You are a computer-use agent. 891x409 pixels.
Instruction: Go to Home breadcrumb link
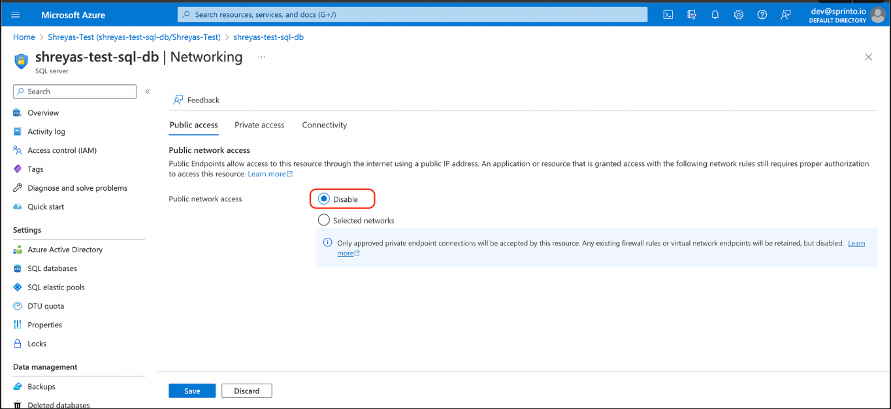tap(24, 37)
